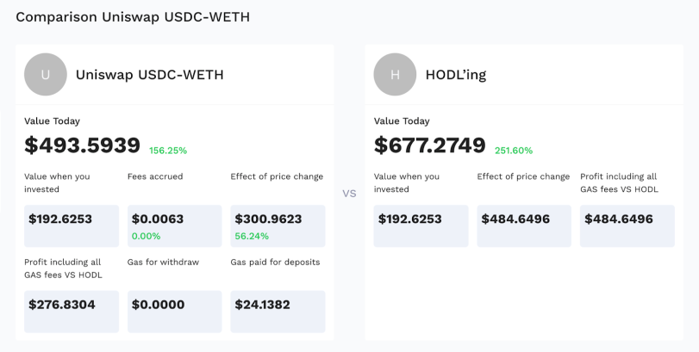This screenshot has height=352, width=699.
Task: Select HODL's Profit including GAS fees $484.6496 box
Action: pyautogui.click(x=627, y=226)
